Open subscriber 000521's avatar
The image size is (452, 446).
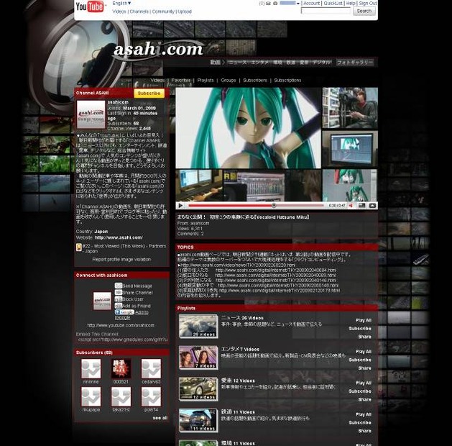pos(121,368)
